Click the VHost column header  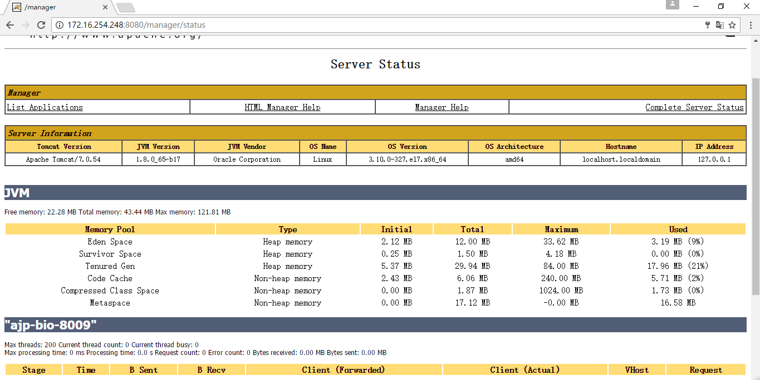[637, 370]
